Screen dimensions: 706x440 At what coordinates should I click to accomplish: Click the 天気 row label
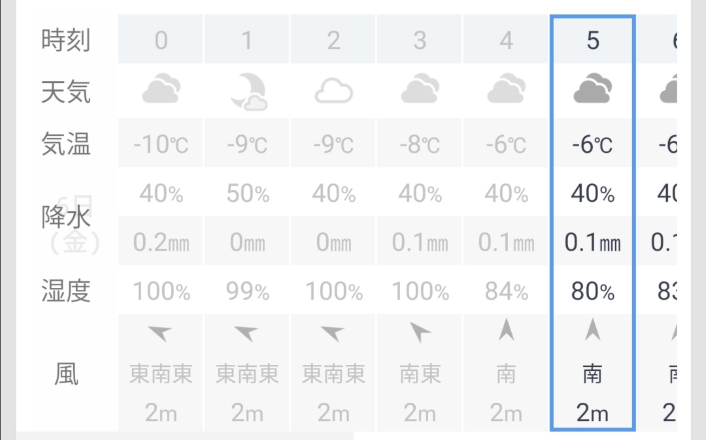pos(65,91)
